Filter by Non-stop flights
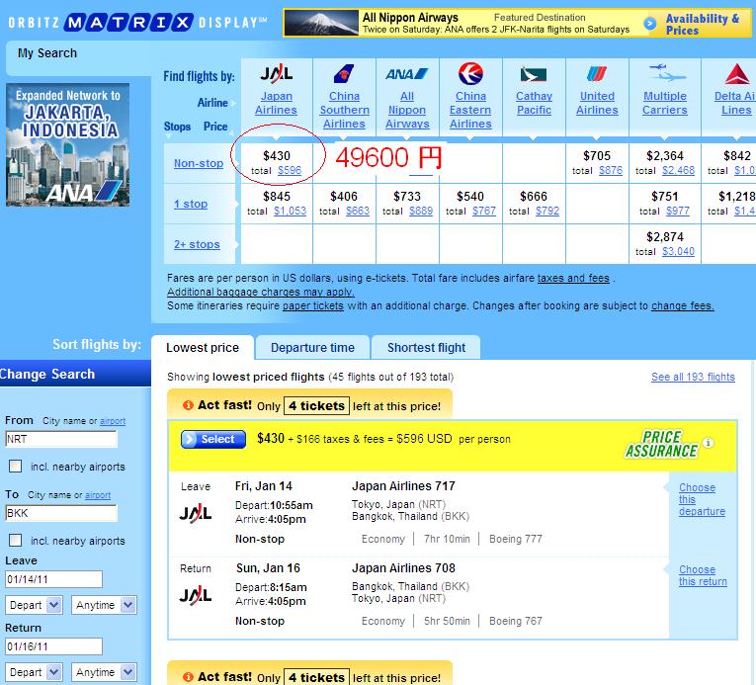The image size is (756, 685). (x=199, y=163)
